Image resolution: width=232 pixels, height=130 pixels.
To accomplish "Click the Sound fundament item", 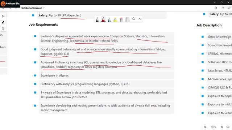I will pyautogui.click(x=220, y=45).
